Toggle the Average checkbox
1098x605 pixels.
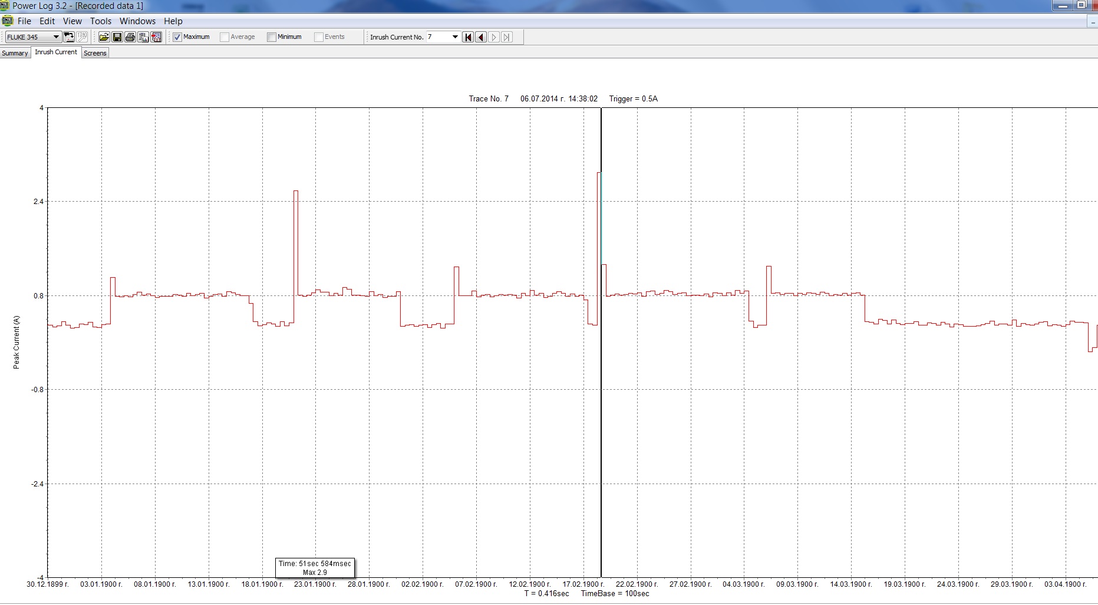[225, 37]
